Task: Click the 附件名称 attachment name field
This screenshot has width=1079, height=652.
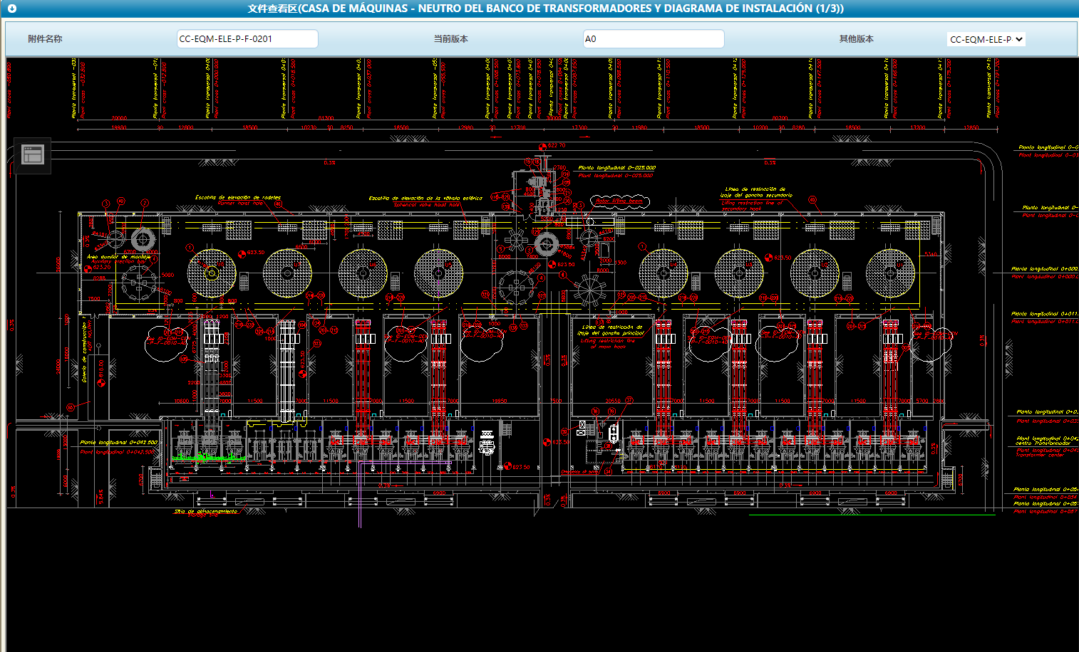Action: [x=247, y=39]
